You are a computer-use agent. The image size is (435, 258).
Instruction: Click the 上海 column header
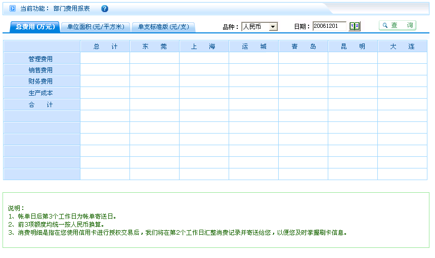tap(204, 47)
